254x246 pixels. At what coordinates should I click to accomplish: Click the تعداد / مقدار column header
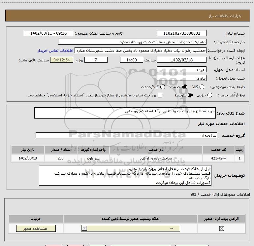pyautogui.click(x=61, y=150)
